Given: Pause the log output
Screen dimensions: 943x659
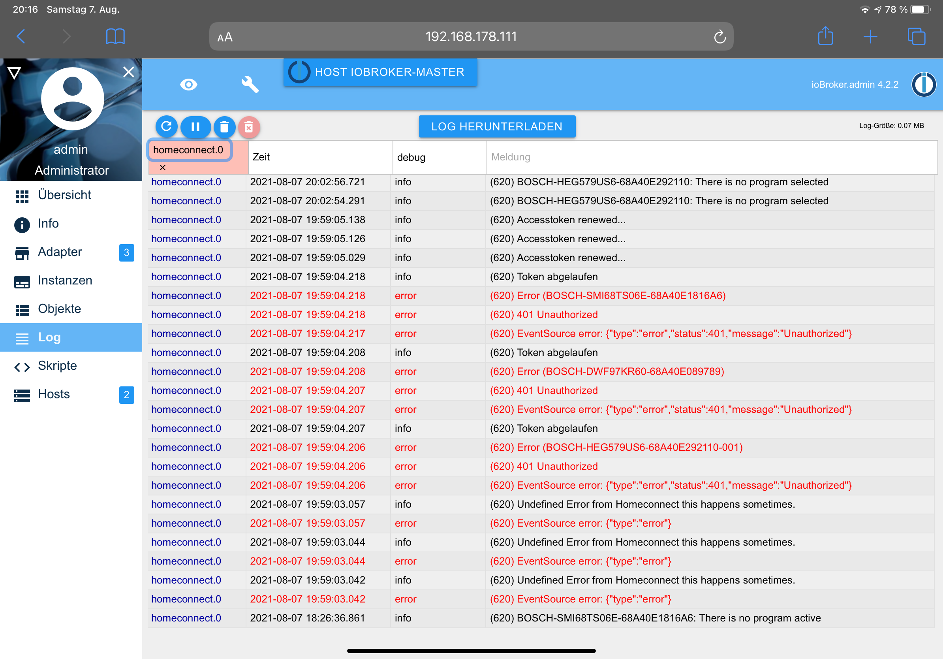Looking at the screenshot, I should pos(195,126).
